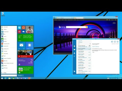This screenshot has width=122, height=91.
Task: Open Folders icon in Mail app sidebar
Action: click(x=74, y=50)
